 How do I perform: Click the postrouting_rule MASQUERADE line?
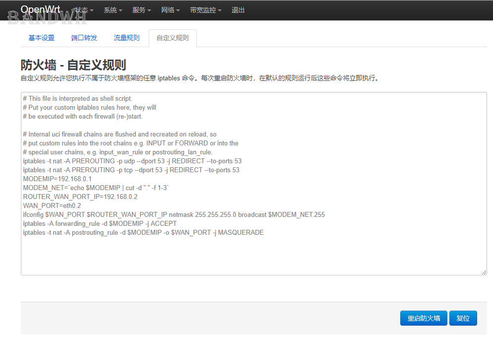[x=143, y=233]
